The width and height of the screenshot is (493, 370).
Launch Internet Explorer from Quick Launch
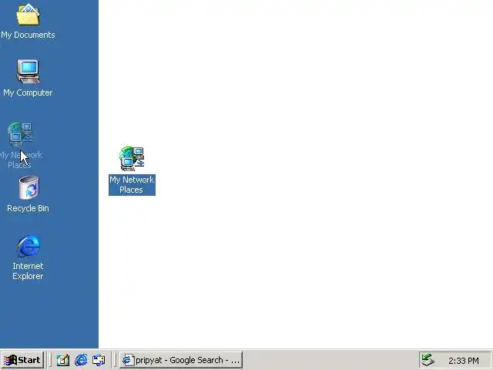81,360
